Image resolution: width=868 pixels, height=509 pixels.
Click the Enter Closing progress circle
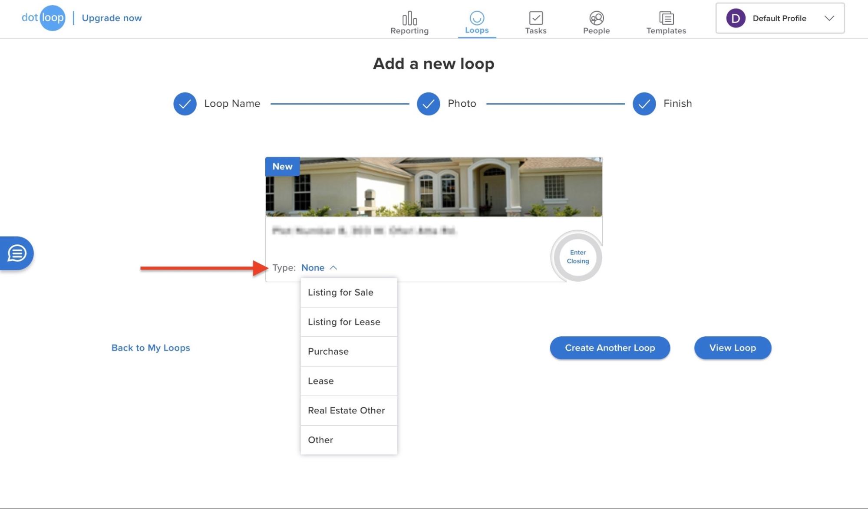pos(577,257)
